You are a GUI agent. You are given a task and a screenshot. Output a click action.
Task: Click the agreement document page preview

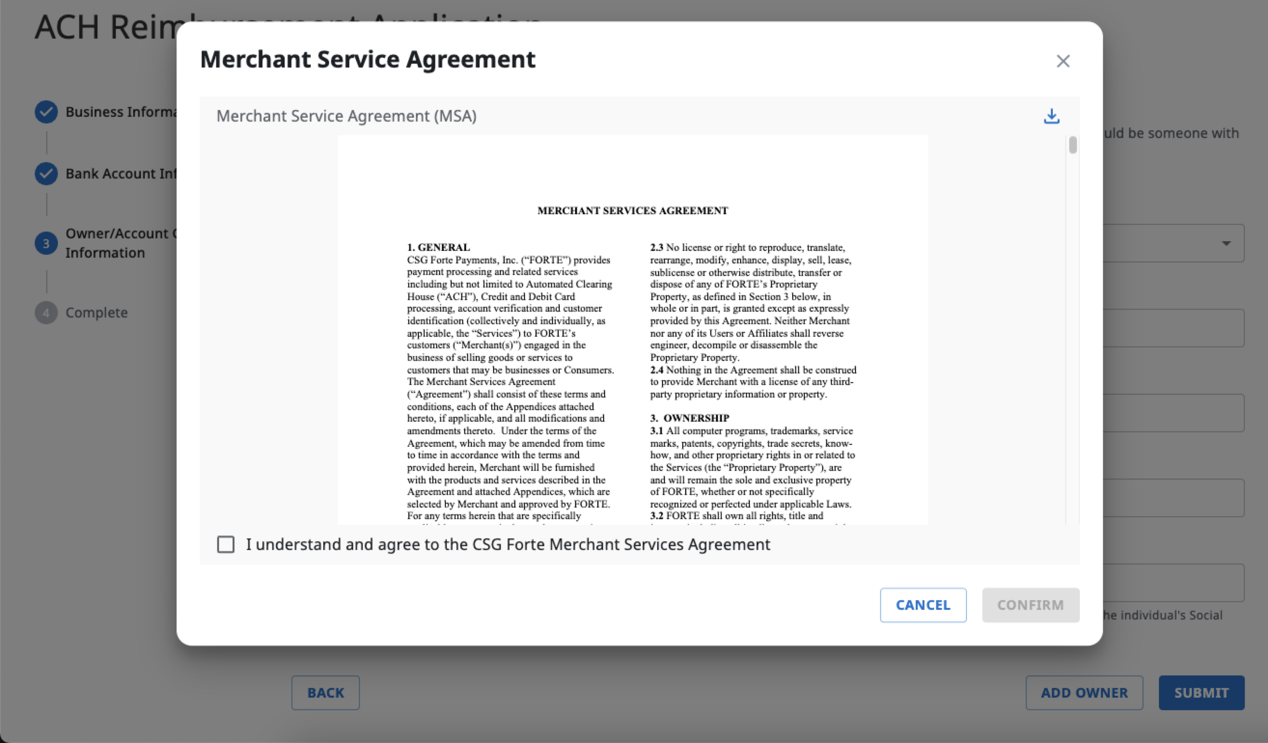[633, 330]
